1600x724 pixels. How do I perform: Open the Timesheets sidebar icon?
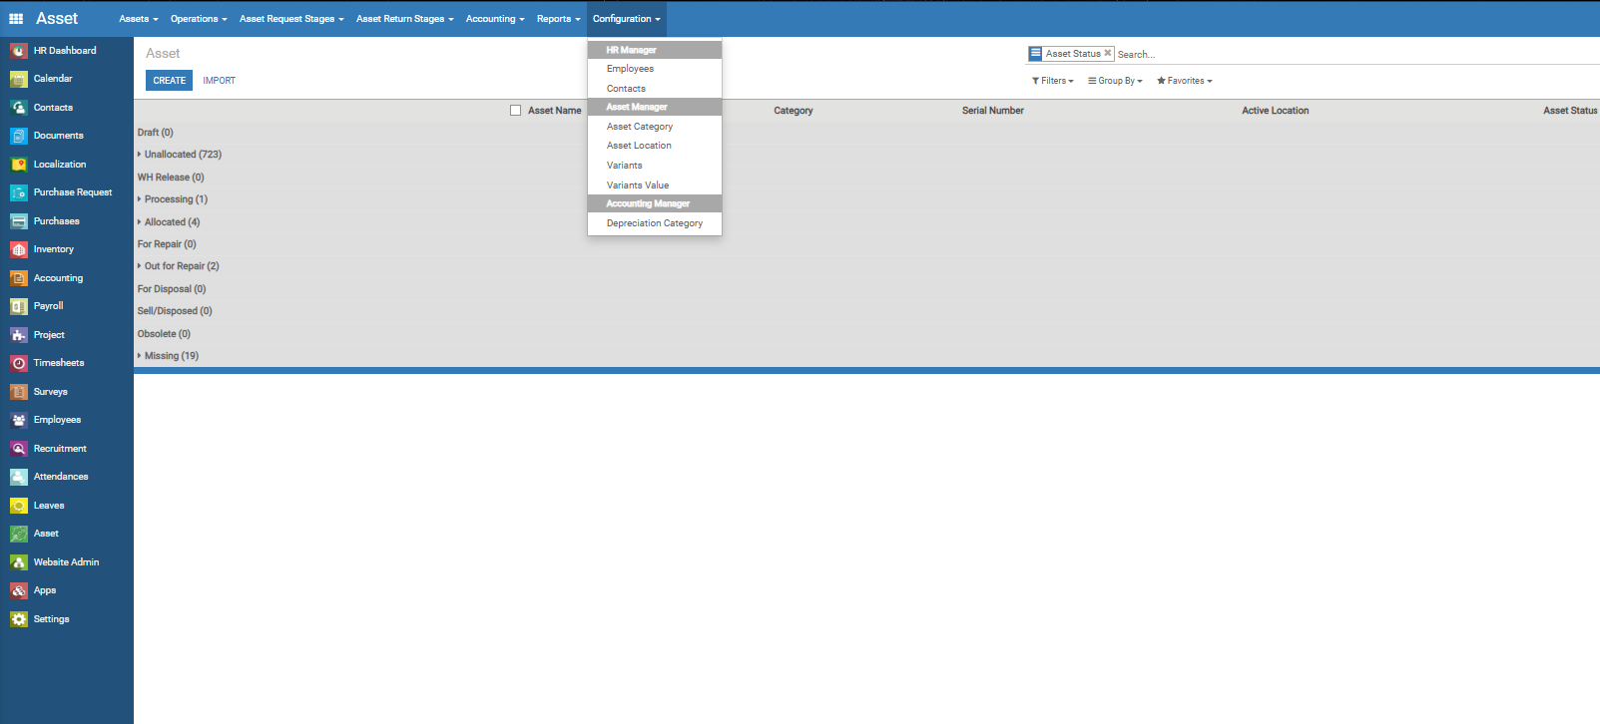19,363
